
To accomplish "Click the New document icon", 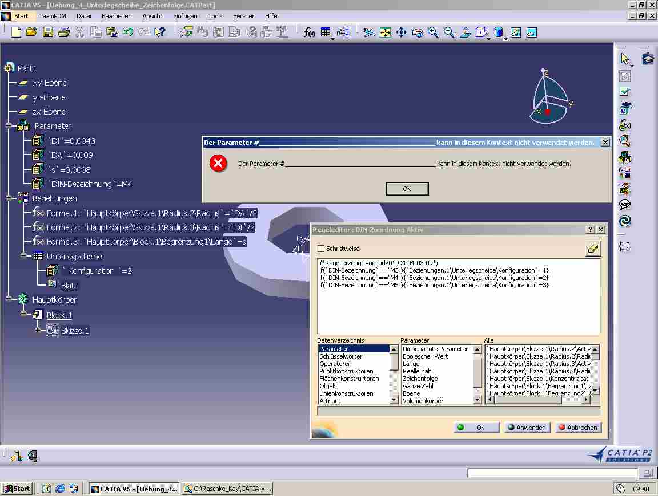I will point(17,32).
